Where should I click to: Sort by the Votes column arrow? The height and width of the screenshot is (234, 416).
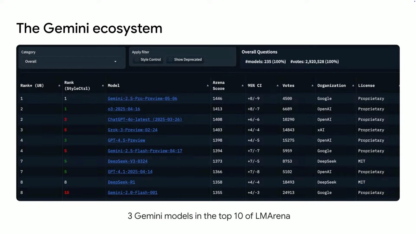pyautogui.click(x=312, y=85)
